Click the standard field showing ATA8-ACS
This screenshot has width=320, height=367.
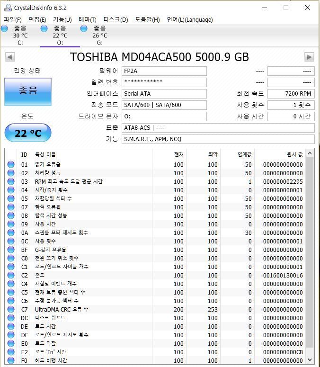[218, 128]
